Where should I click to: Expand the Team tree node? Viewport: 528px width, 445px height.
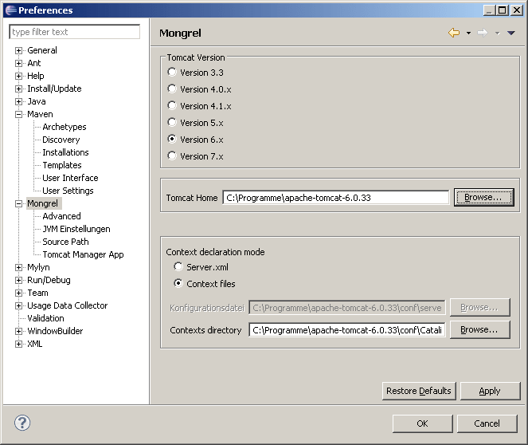[x=19, y=293]
